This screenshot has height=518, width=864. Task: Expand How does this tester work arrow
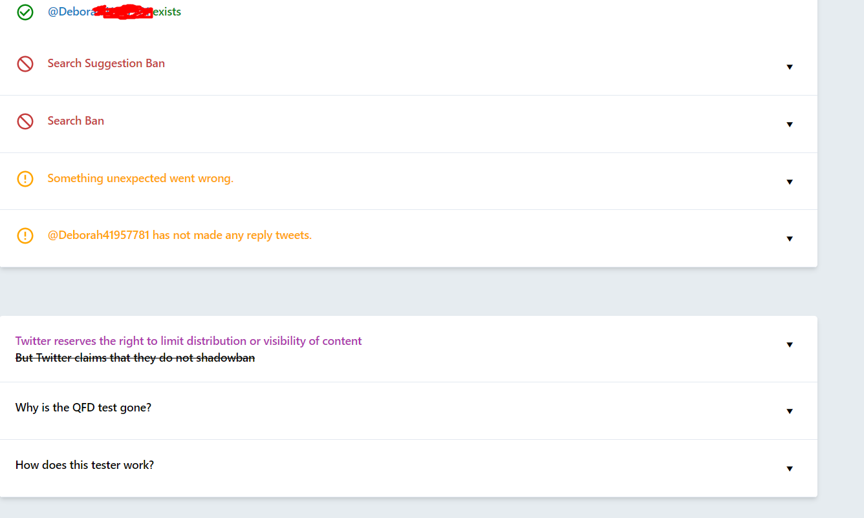(x=790, y=469)
